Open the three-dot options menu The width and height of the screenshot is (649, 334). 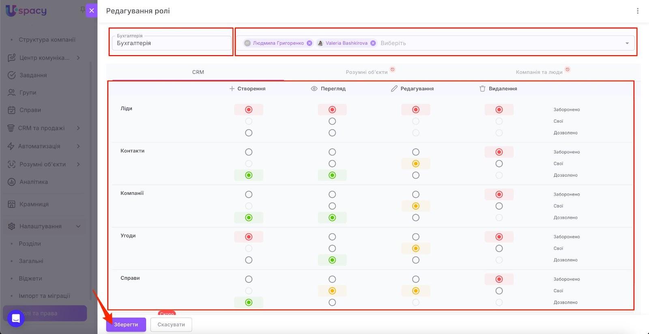pyautogui.click(x=638, y=11)
